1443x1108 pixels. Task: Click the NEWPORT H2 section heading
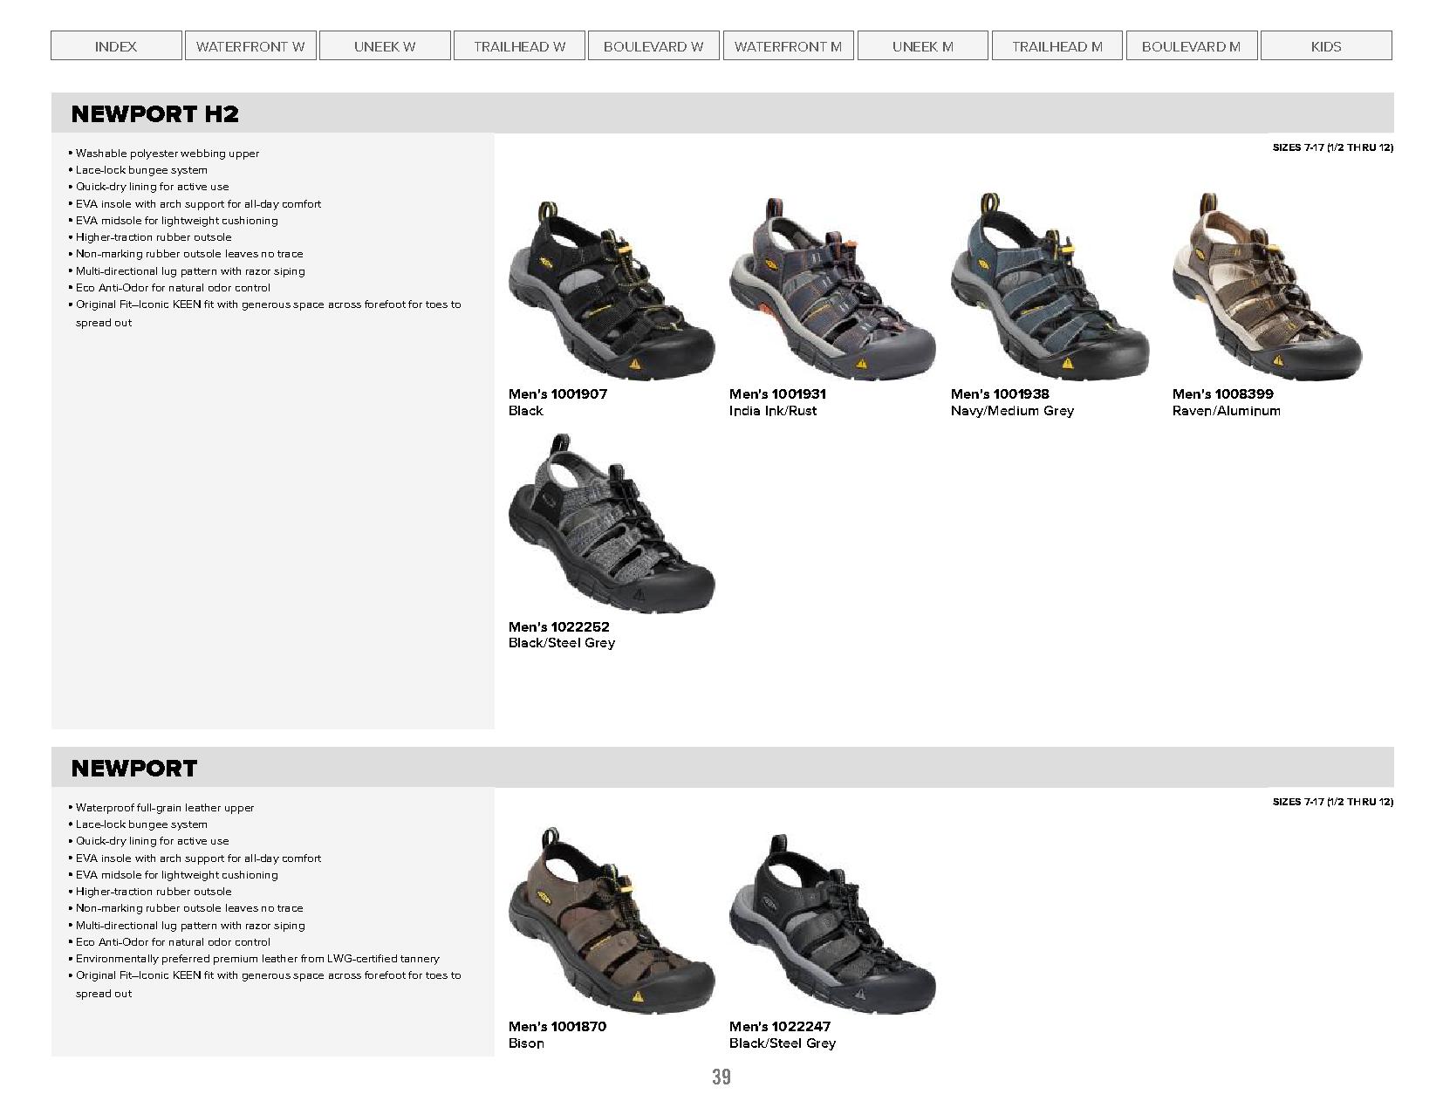coord(154,113)
